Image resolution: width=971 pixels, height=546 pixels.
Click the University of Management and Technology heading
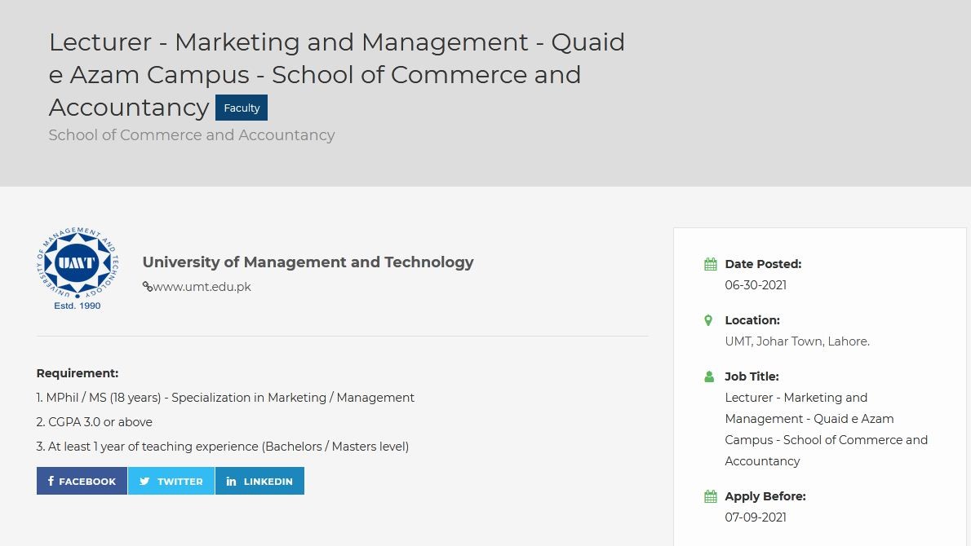pyautogui.click(x=308, y=262)
